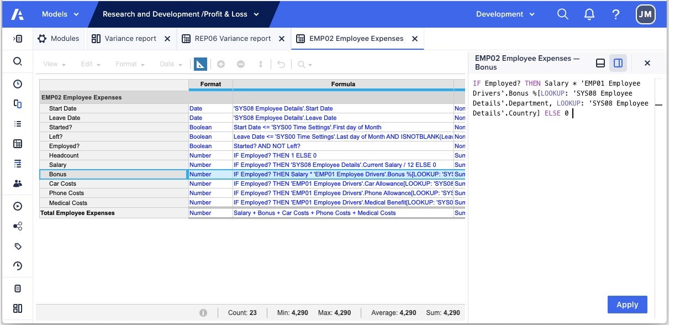Click the minus delete icon in toolbar
The image size is (680, 325).
241,64
